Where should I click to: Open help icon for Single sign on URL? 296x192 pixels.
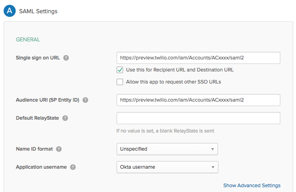click(66, 58)
